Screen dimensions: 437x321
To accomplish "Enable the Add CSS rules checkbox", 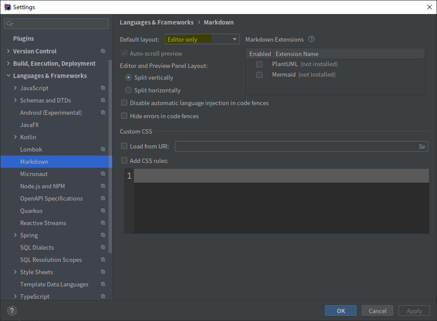I will [x=124, y=160].
